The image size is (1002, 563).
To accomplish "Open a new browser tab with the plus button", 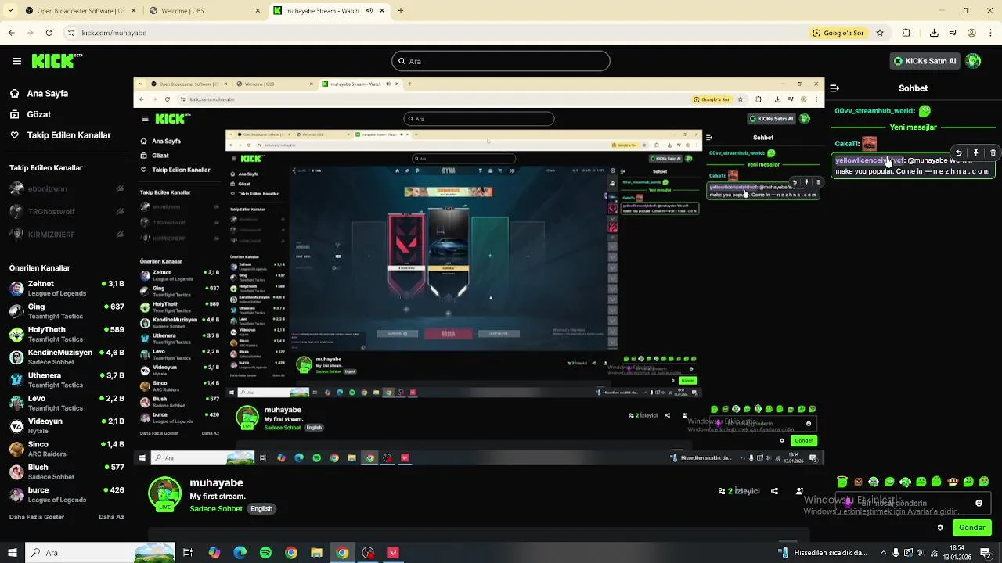I will click(x=400, y=11).
